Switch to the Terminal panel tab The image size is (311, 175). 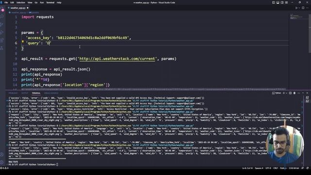[x=36, y=93]
